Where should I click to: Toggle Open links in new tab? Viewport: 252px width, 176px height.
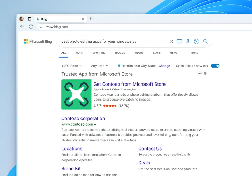[215, 66]
